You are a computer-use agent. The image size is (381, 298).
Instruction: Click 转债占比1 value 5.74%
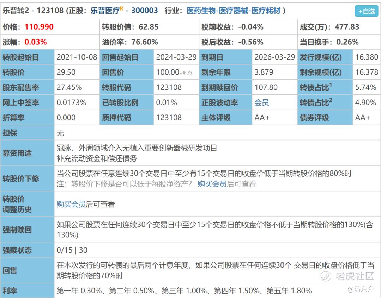tap(366, 87)
